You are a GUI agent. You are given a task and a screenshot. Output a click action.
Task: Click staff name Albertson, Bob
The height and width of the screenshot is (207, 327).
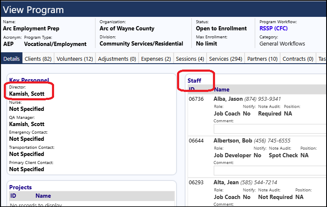coord(233,141)
